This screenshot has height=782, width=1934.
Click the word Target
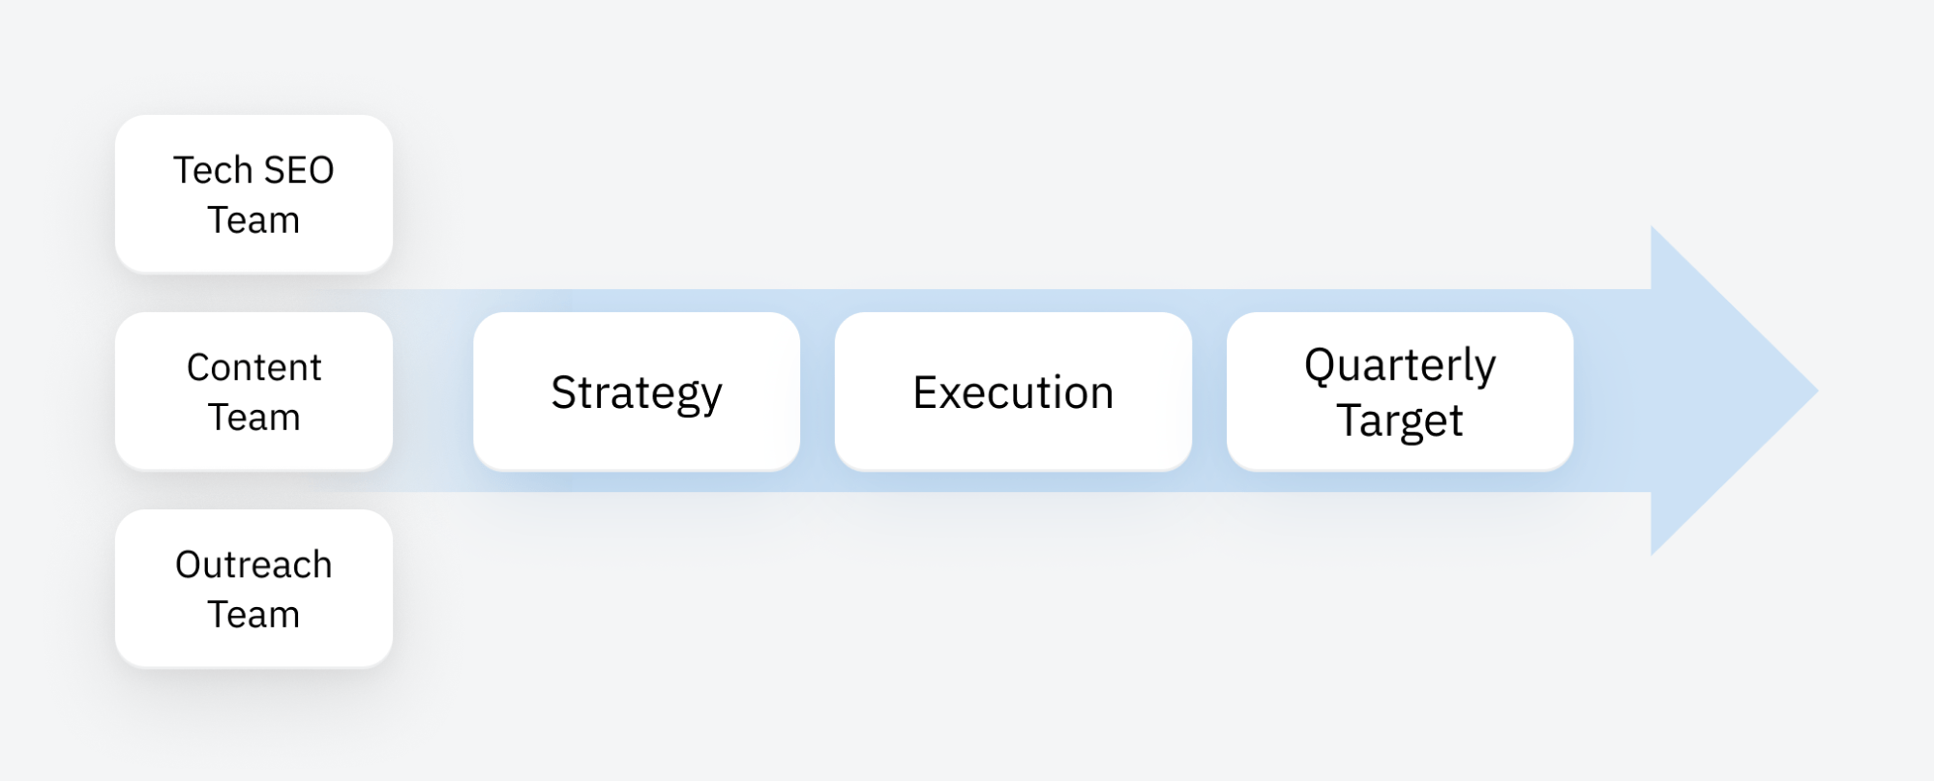point(1400,421)
